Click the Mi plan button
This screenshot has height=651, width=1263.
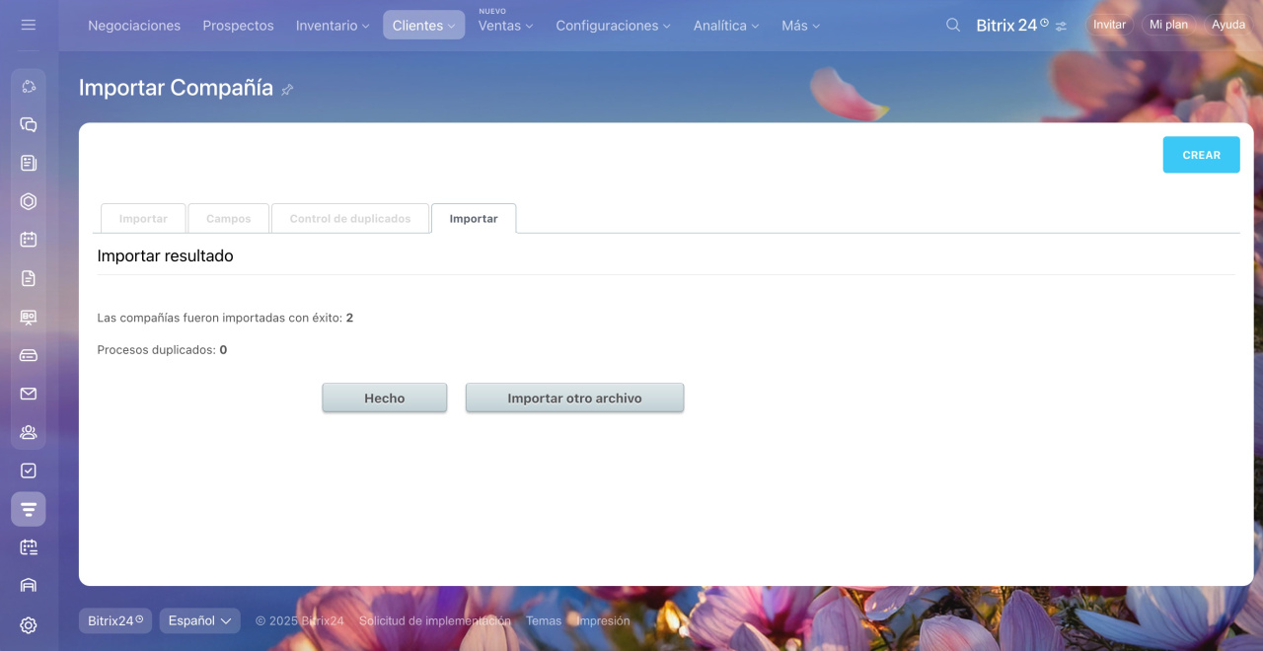click(1168, 25)
